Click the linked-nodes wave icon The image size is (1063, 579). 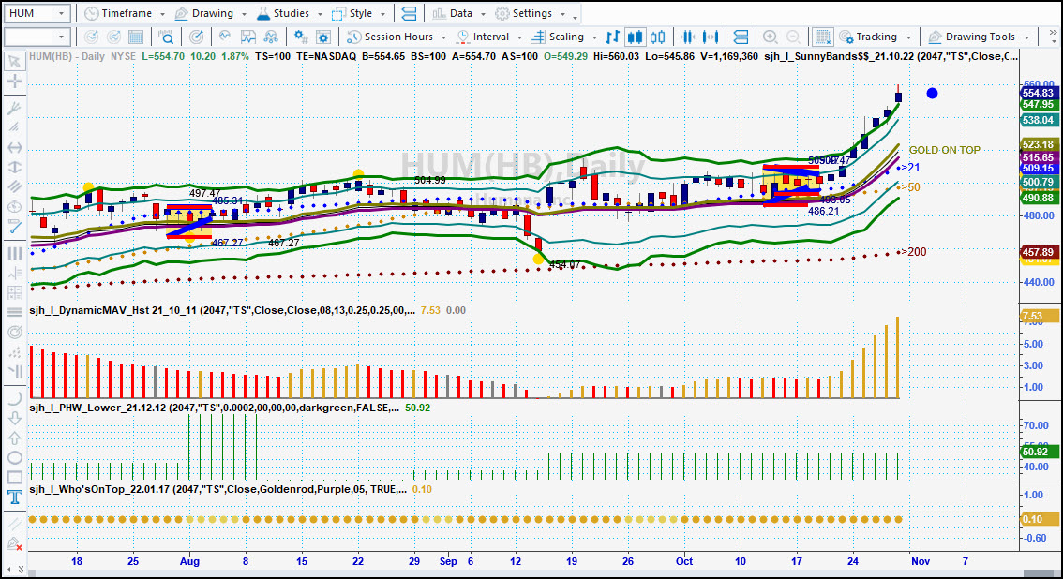[x=271, y=37]
